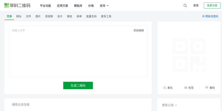
Task: Expand the 支持 dropdown menu
Action: point(104,6)
